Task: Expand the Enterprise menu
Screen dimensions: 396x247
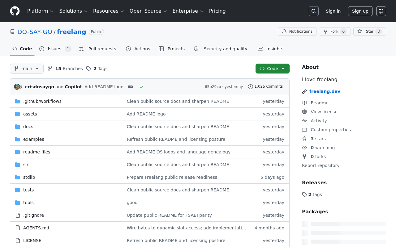Action: click(x=188, y=11)
